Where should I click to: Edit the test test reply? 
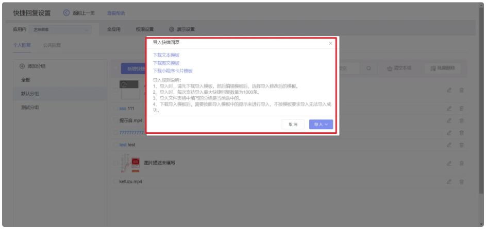(x=449, y=145)
